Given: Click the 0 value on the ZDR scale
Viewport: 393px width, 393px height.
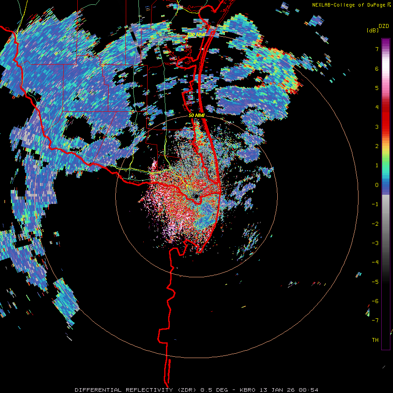Looking at the screenshot, I should [377, 185].
